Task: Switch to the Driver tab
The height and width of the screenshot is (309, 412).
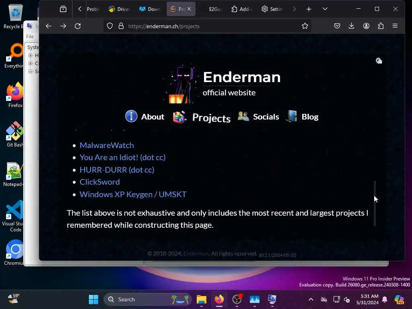Action: tap(119, 9)
